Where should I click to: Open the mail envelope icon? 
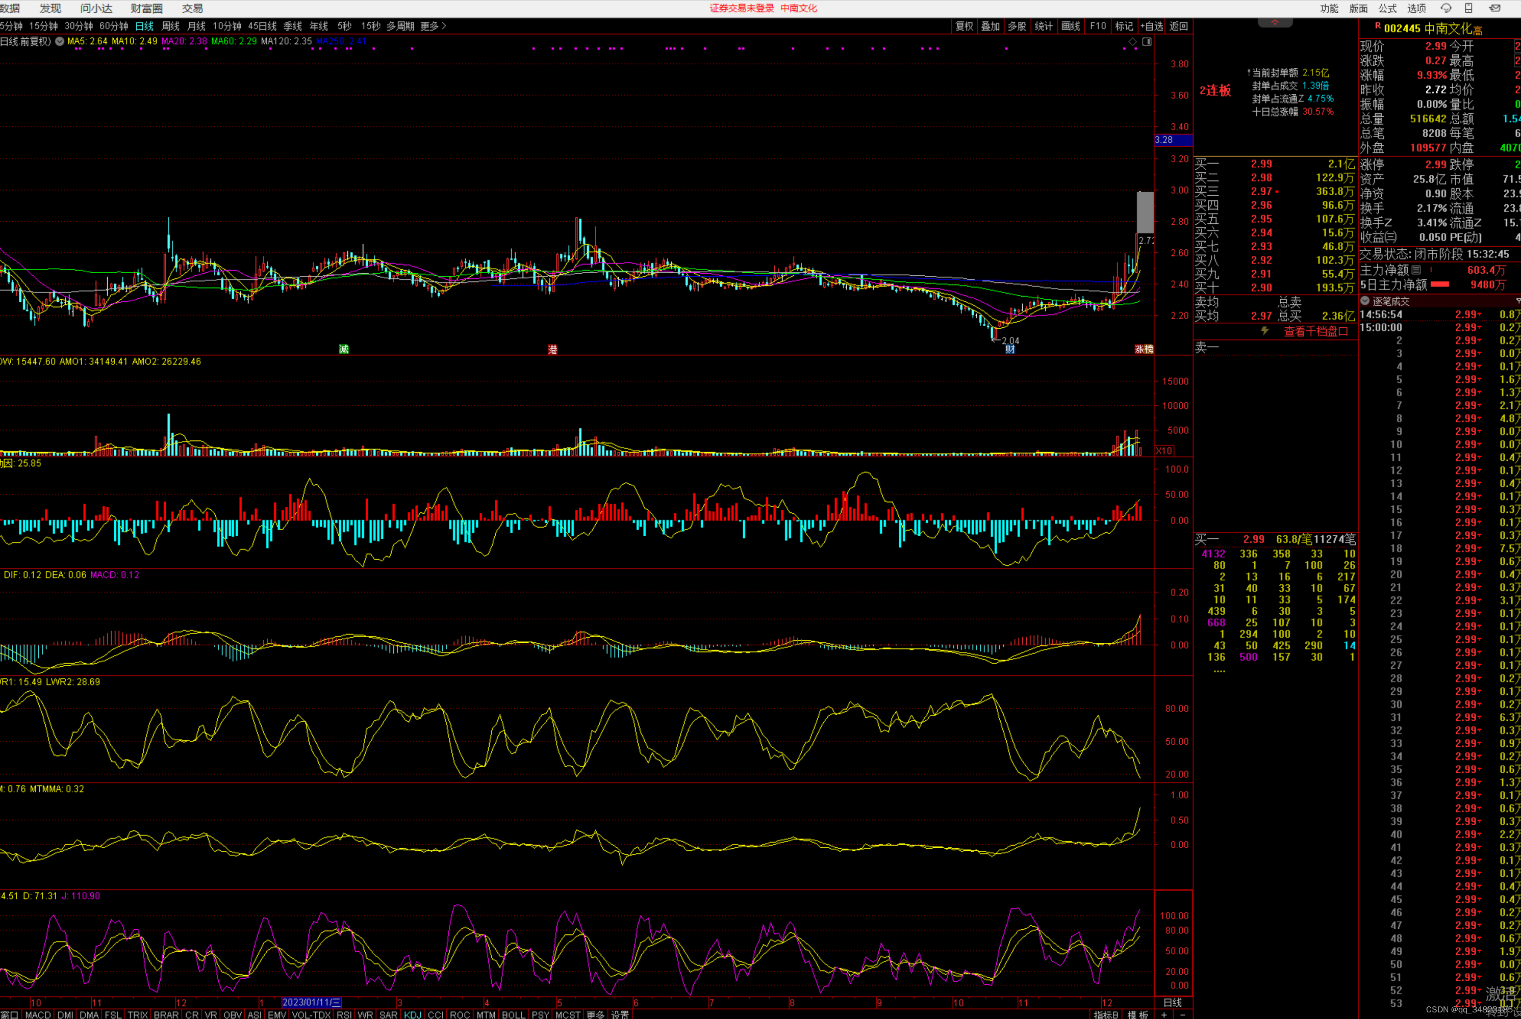pos(1494,9)
